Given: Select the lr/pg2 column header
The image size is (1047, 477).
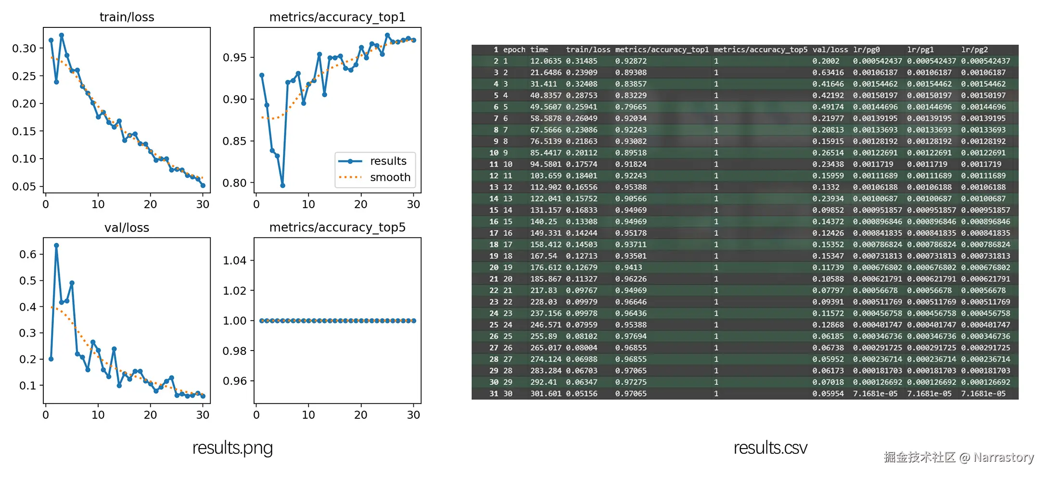Looking at the screenshot, I should pos(974,50).
